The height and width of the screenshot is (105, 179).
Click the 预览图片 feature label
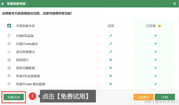pos(22,60)
